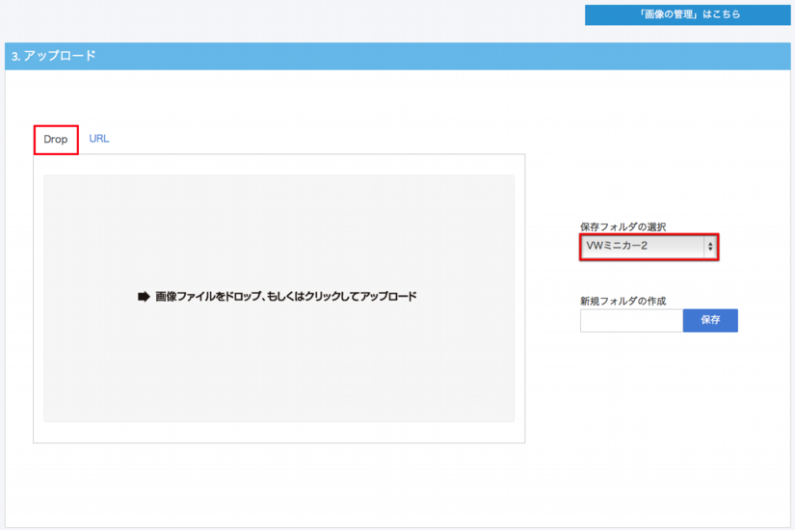Click the up-down arrows on folder selector
Viewport: 795px width, 530px height.
[x=710, y=247]
